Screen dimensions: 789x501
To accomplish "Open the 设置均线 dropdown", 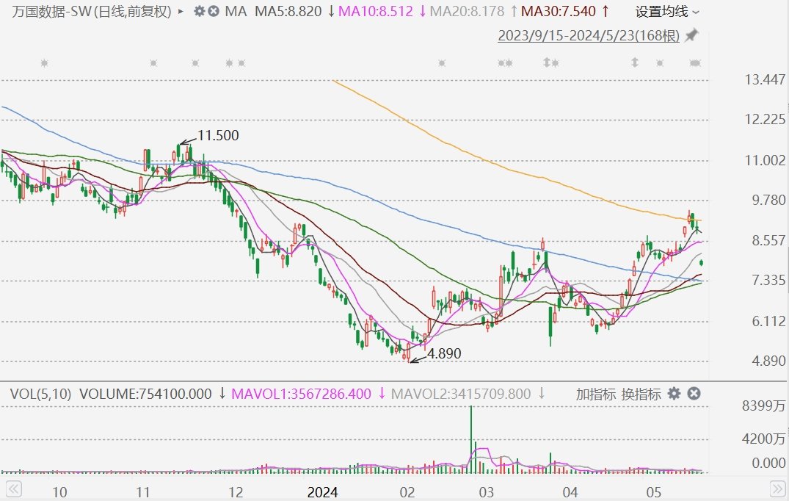I will coord(667,11).
